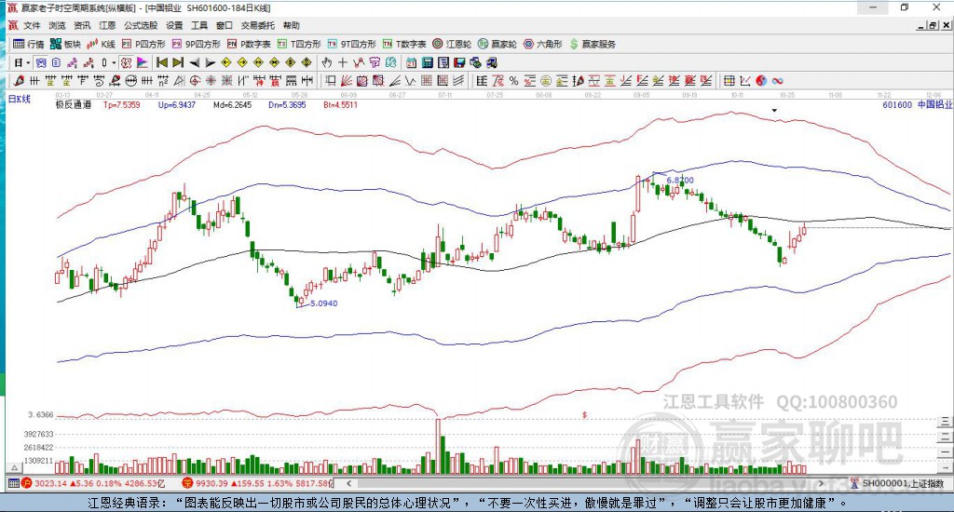
Task: Select the 江恩轮 Gann wheel tool
Action: pos(452,44)
